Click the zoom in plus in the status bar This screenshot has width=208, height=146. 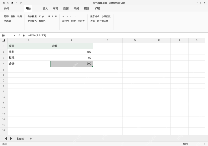coord(204,144)
